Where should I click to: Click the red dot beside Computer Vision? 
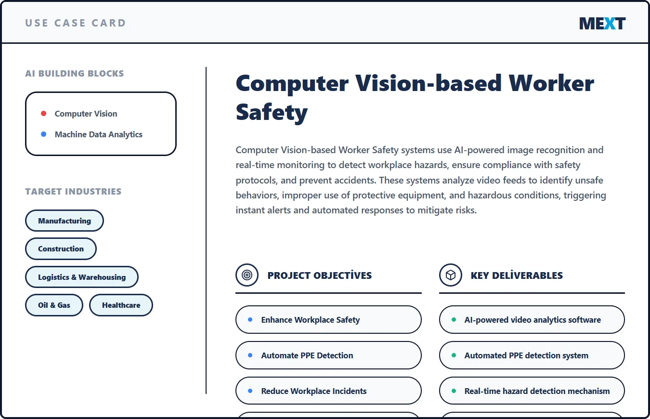coord(43,114)
